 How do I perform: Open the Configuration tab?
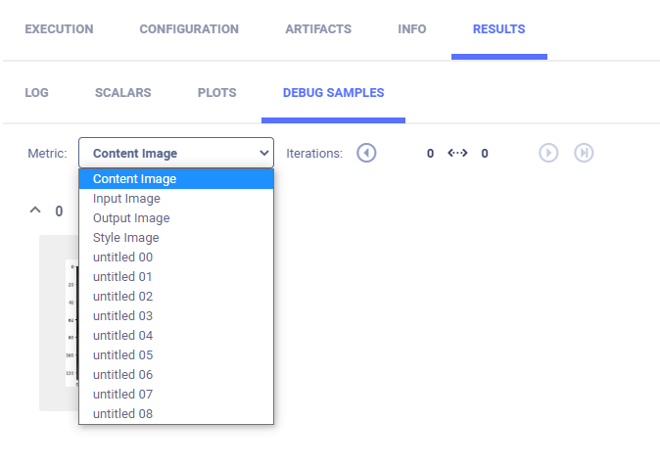(189, 29)
